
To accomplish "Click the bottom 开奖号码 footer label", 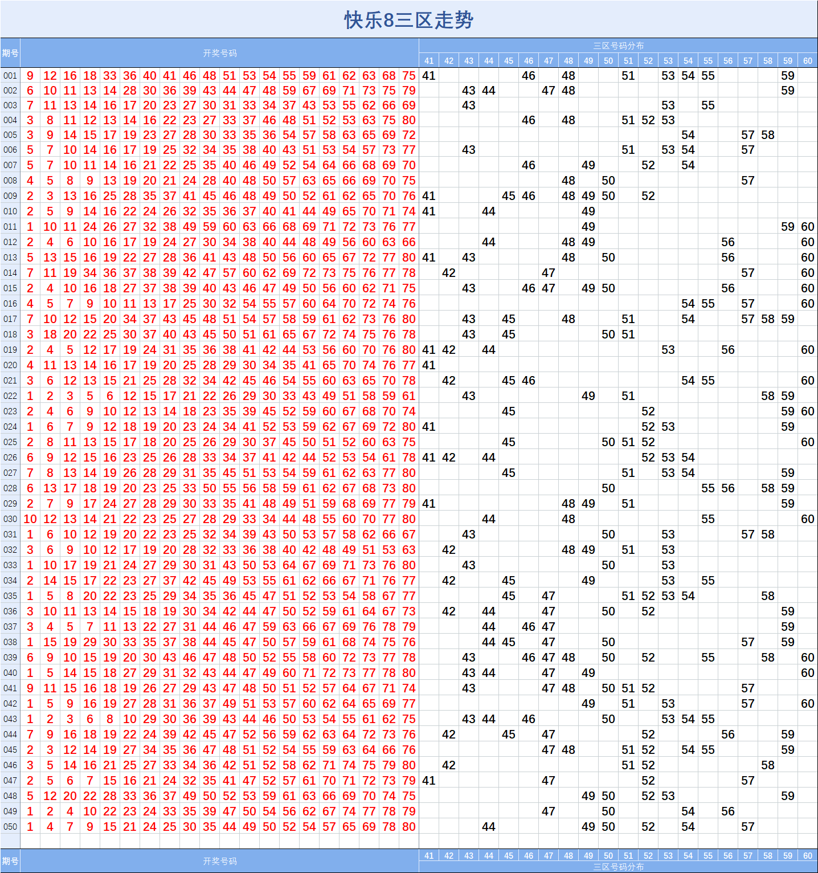I will click(220, 861).
